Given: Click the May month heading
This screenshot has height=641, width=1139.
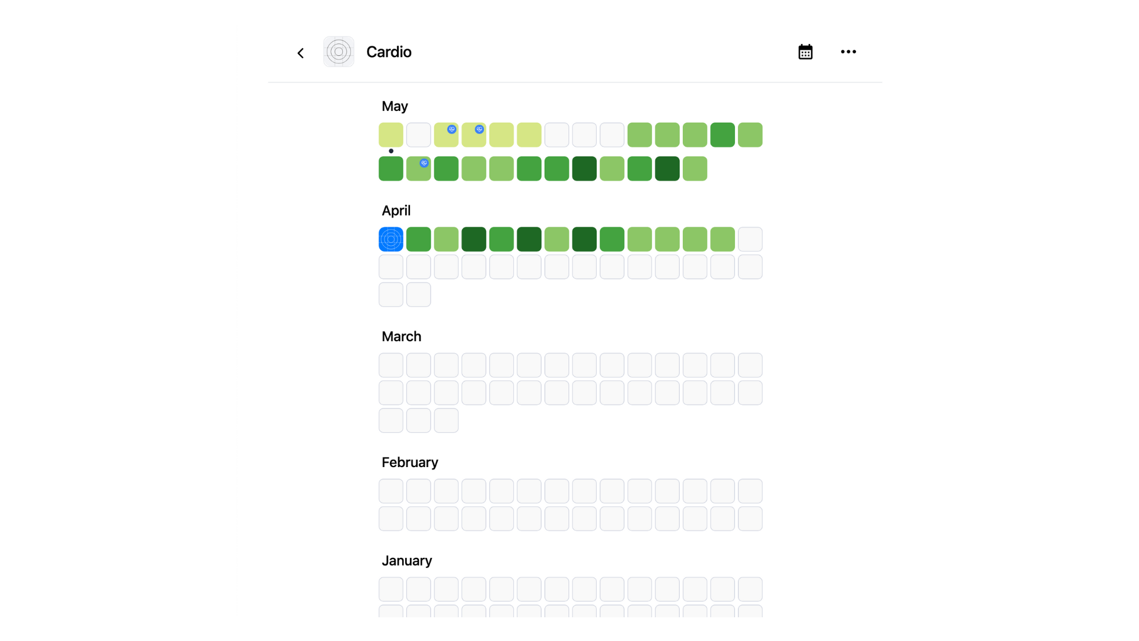Looking at the screenshot, I should pos(394,106).
